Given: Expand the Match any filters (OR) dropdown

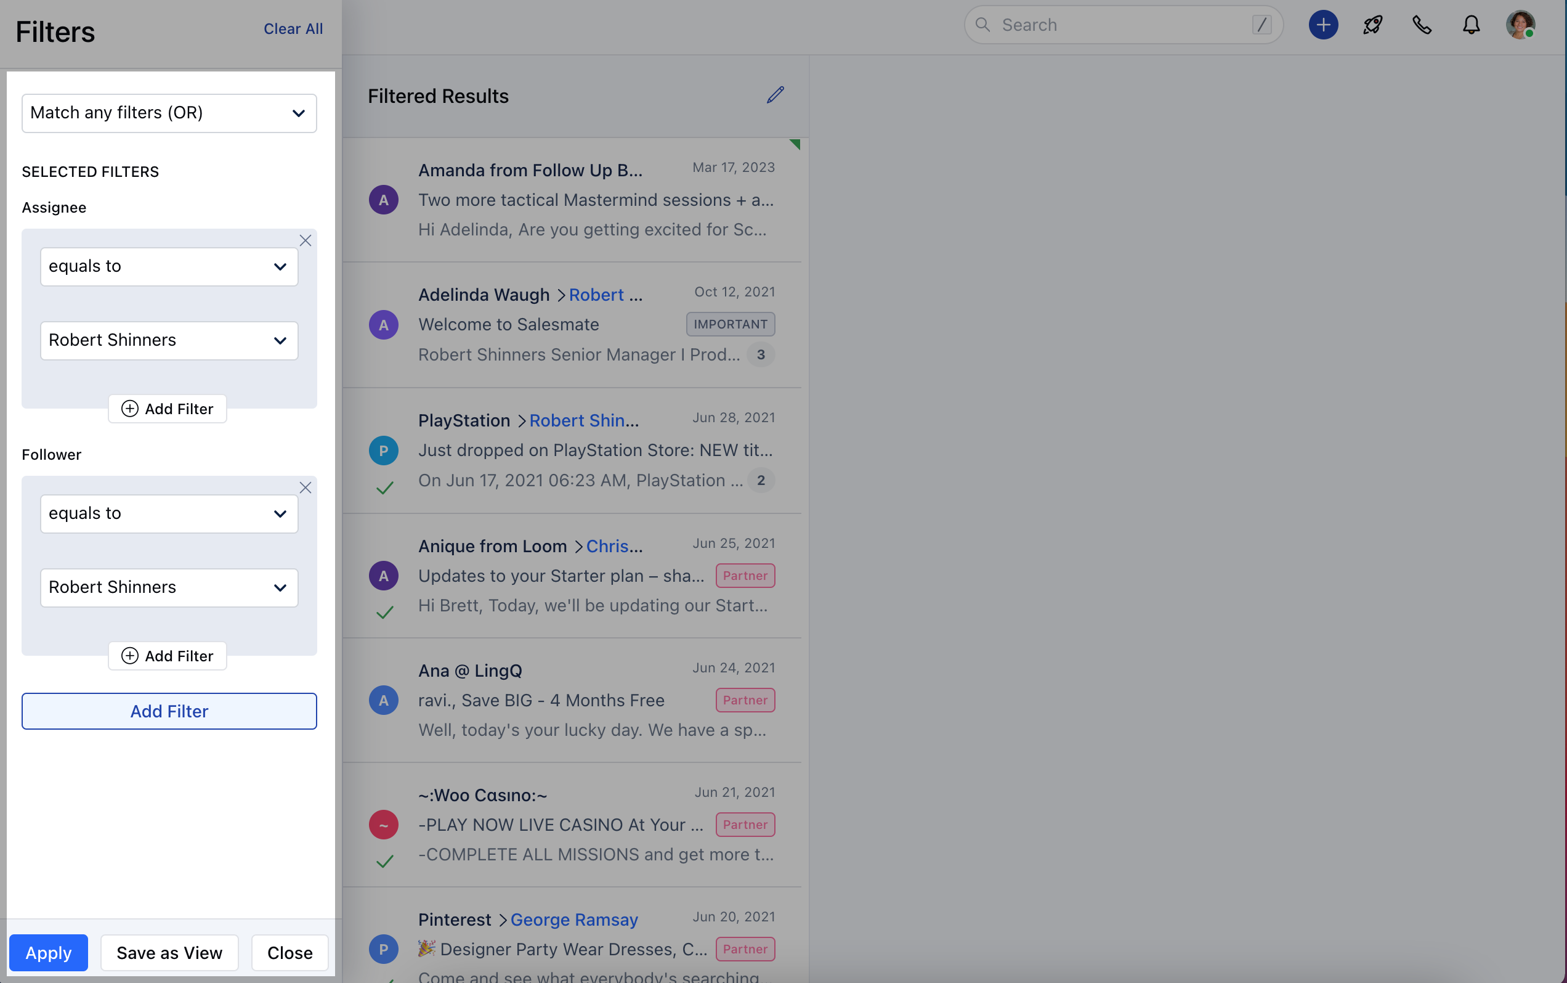Looking at the screenshot, I should pyautogui.click(x=169, y=113).
